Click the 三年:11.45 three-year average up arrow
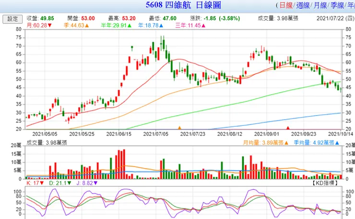The height and width of the screenshot is (219, 355). point(203,25)
